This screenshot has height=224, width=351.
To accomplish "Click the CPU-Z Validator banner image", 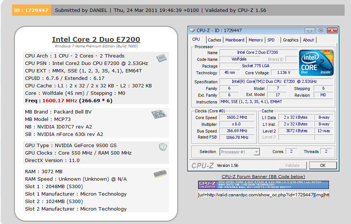I will (x=264, y=185).
